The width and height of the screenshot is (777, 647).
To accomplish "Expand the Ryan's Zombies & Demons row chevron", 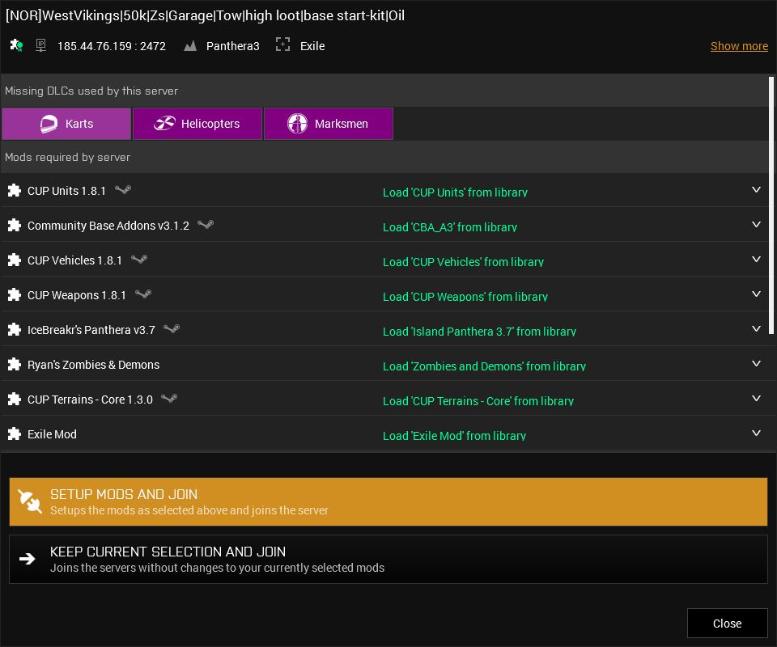I will pos(756,363).
